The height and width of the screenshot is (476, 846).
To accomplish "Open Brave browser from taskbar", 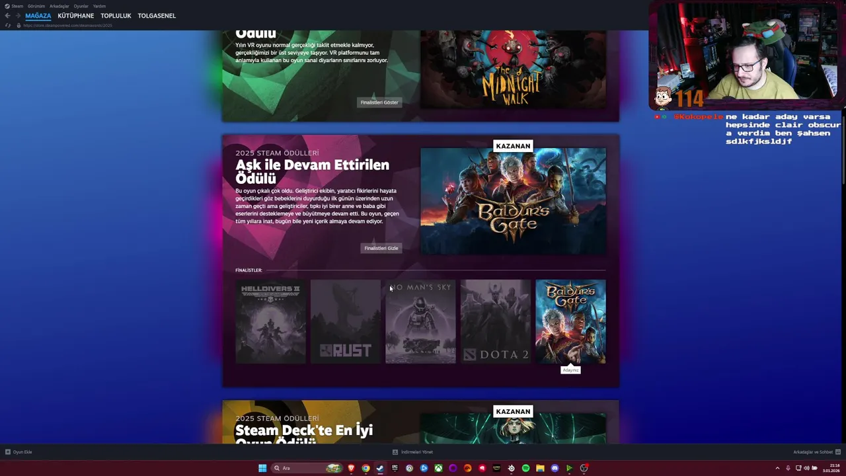I will [x=352, y=468].
